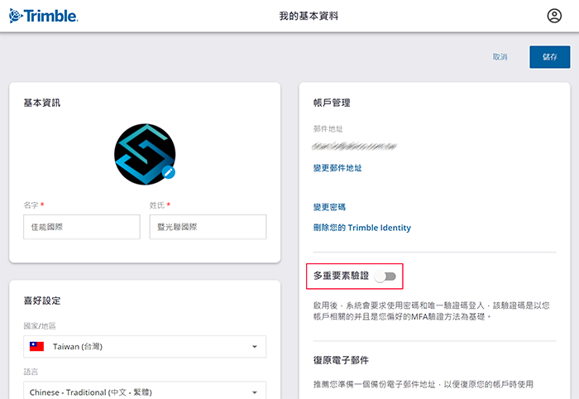Expand the 語言 Chinese - Traditional dropdown

(145, 392)
